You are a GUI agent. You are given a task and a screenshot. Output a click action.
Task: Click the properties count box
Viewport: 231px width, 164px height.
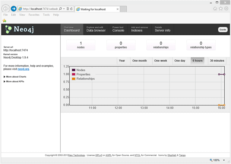[x=121, y=45]
